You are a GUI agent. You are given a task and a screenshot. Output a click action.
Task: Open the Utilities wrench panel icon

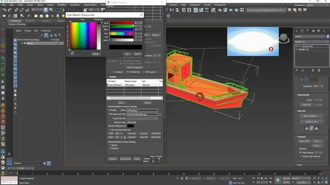pyautogui.click(x=324, y=31)
